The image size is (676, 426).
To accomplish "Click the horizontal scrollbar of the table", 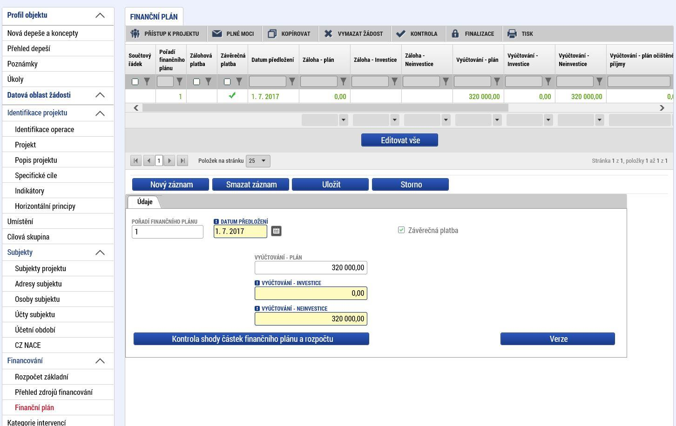I will point(325,108).
